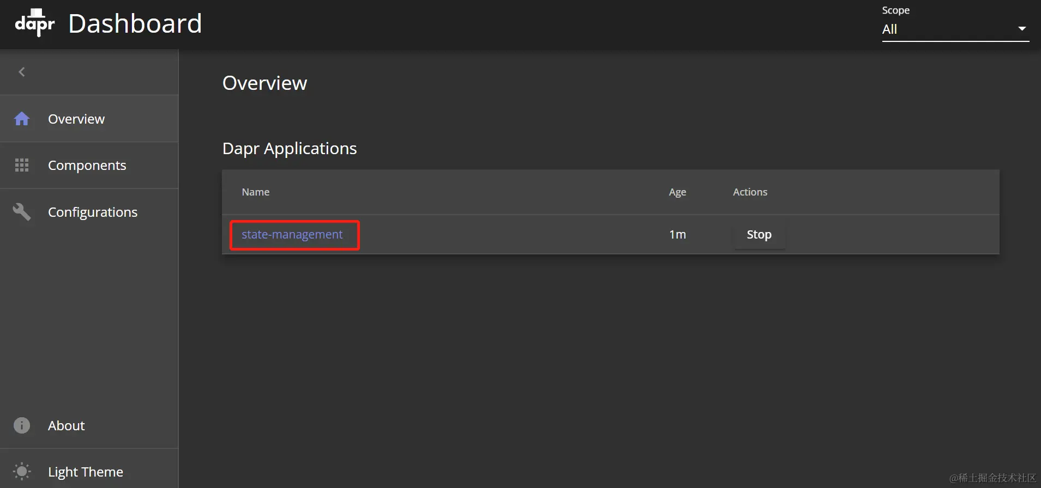Image resolution: width=1041 pixels, height=488 pixels.
Task: Open the About entry in the sidebar
Action: [x=89, y=425]
